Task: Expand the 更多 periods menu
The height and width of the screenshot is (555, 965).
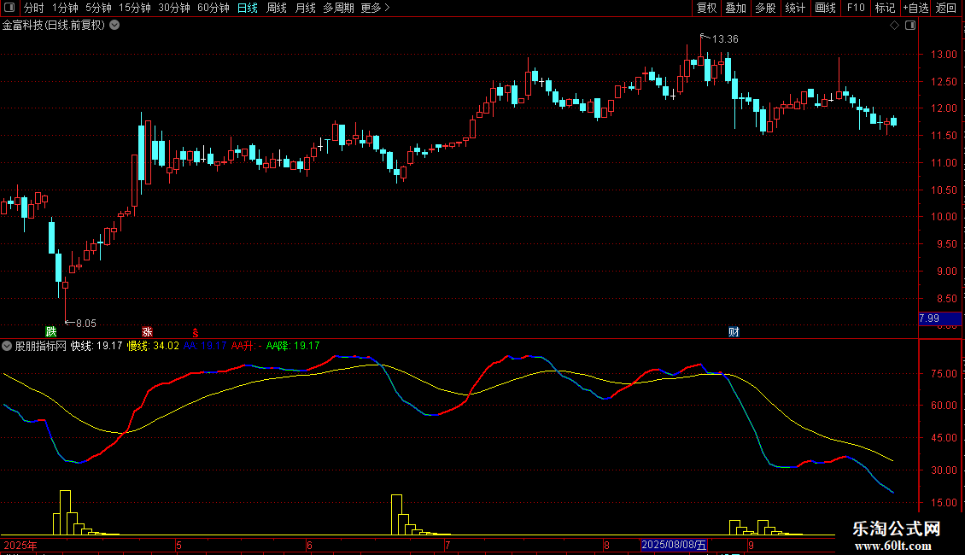Action: tap(375, 8)
